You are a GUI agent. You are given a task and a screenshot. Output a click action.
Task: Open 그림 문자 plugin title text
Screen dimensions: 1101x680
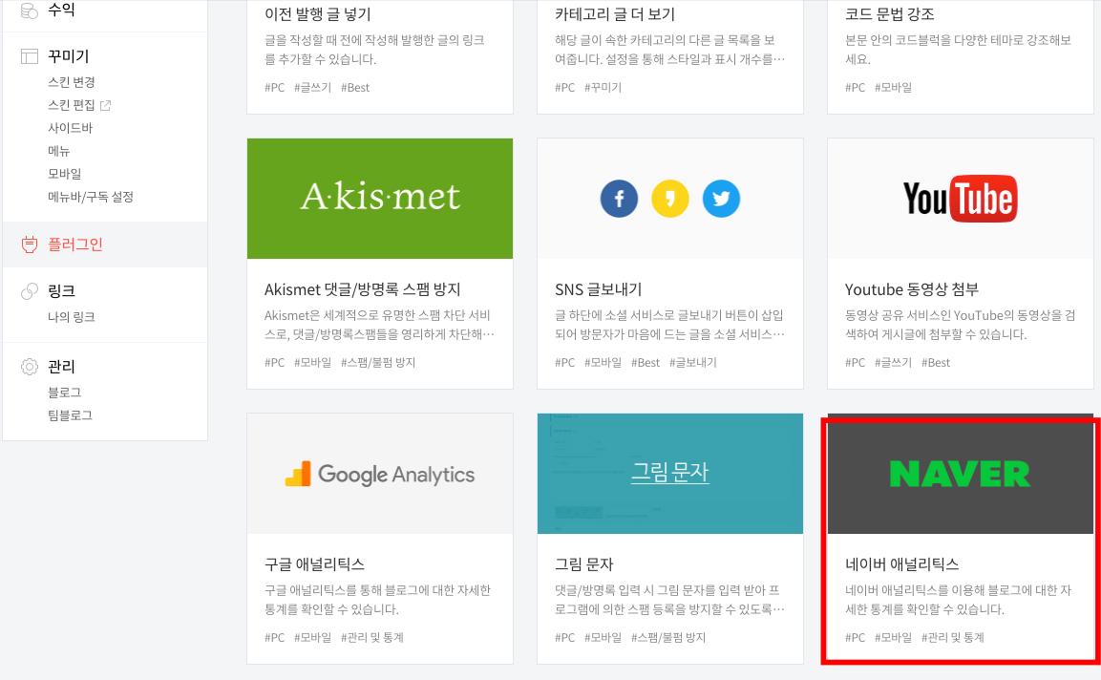[x=584, y=564]
